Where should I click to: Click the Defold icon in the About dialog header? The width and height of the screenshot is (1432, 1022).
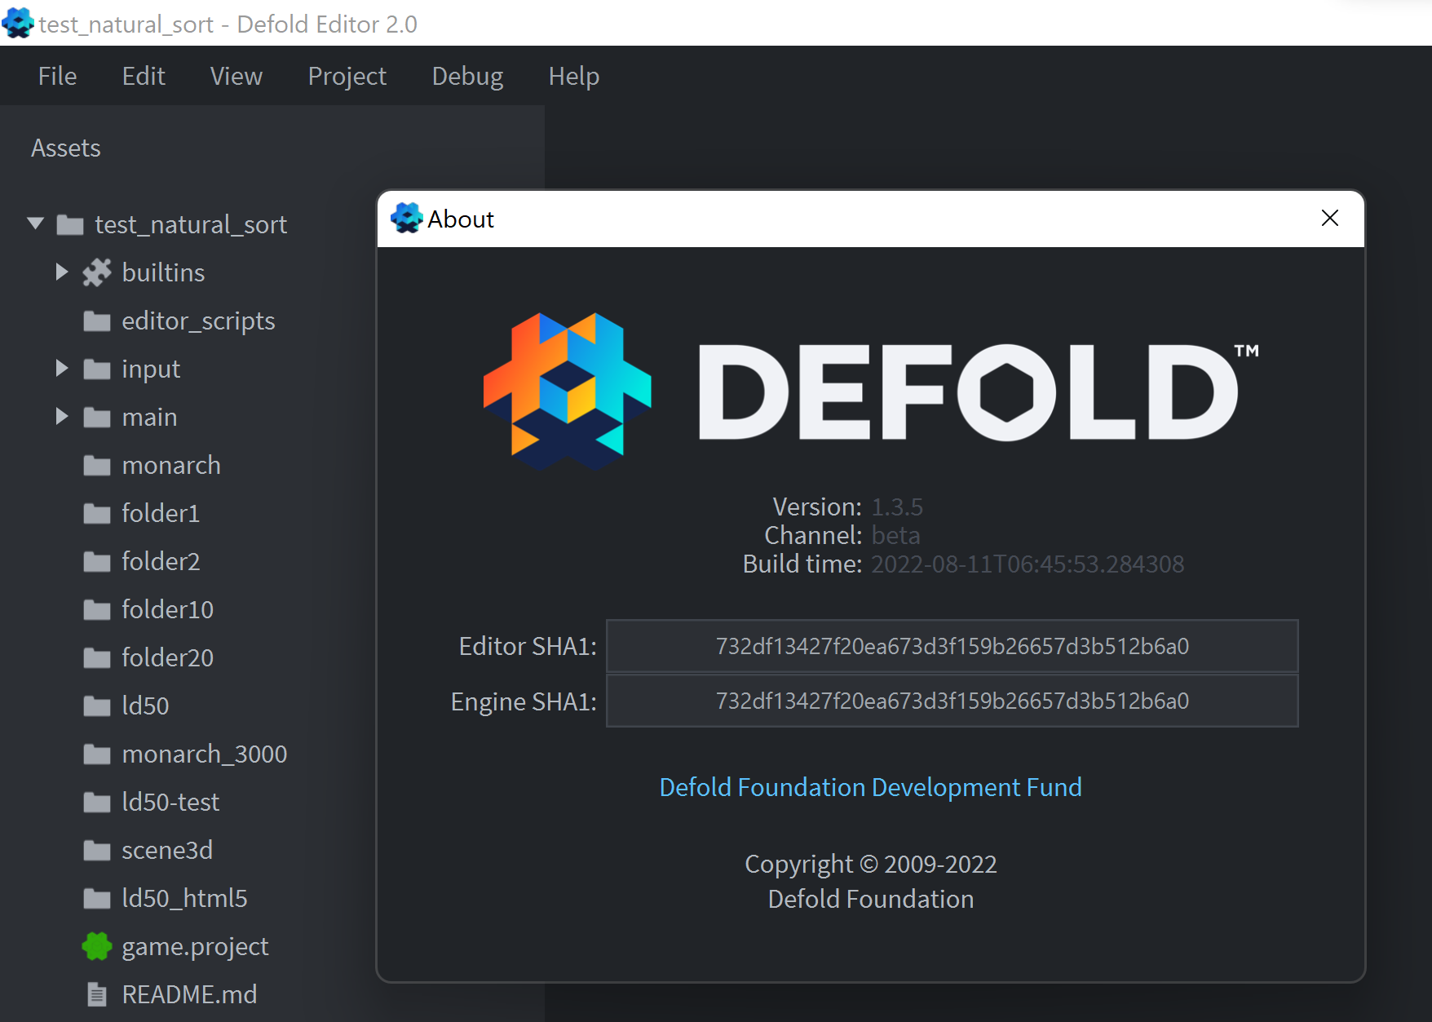pyautogui.click(x=406, y=218)
